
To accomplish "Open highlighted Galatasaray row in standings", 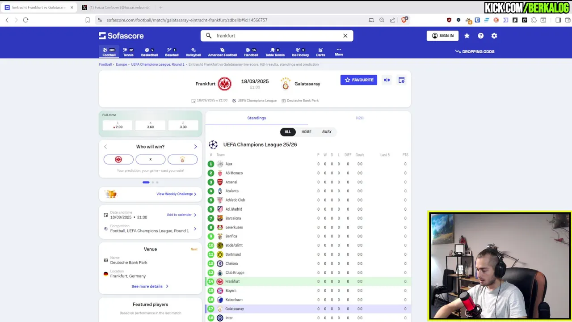I will 308,309.
